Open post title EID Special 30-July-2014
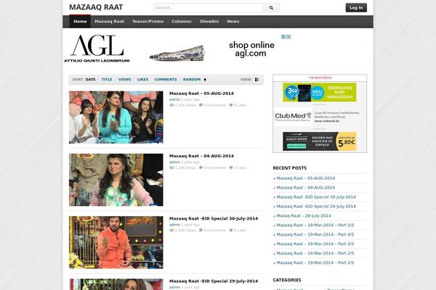 click(x=214, y=219)
